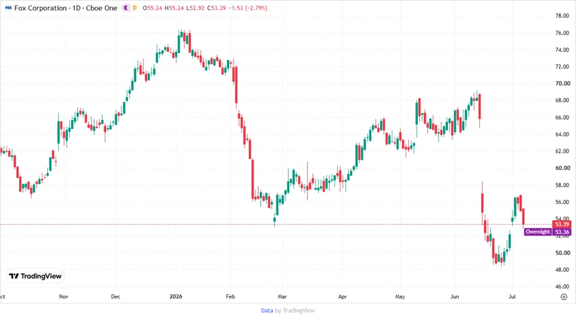Click the 68.00 price axis label

point(562,100)
